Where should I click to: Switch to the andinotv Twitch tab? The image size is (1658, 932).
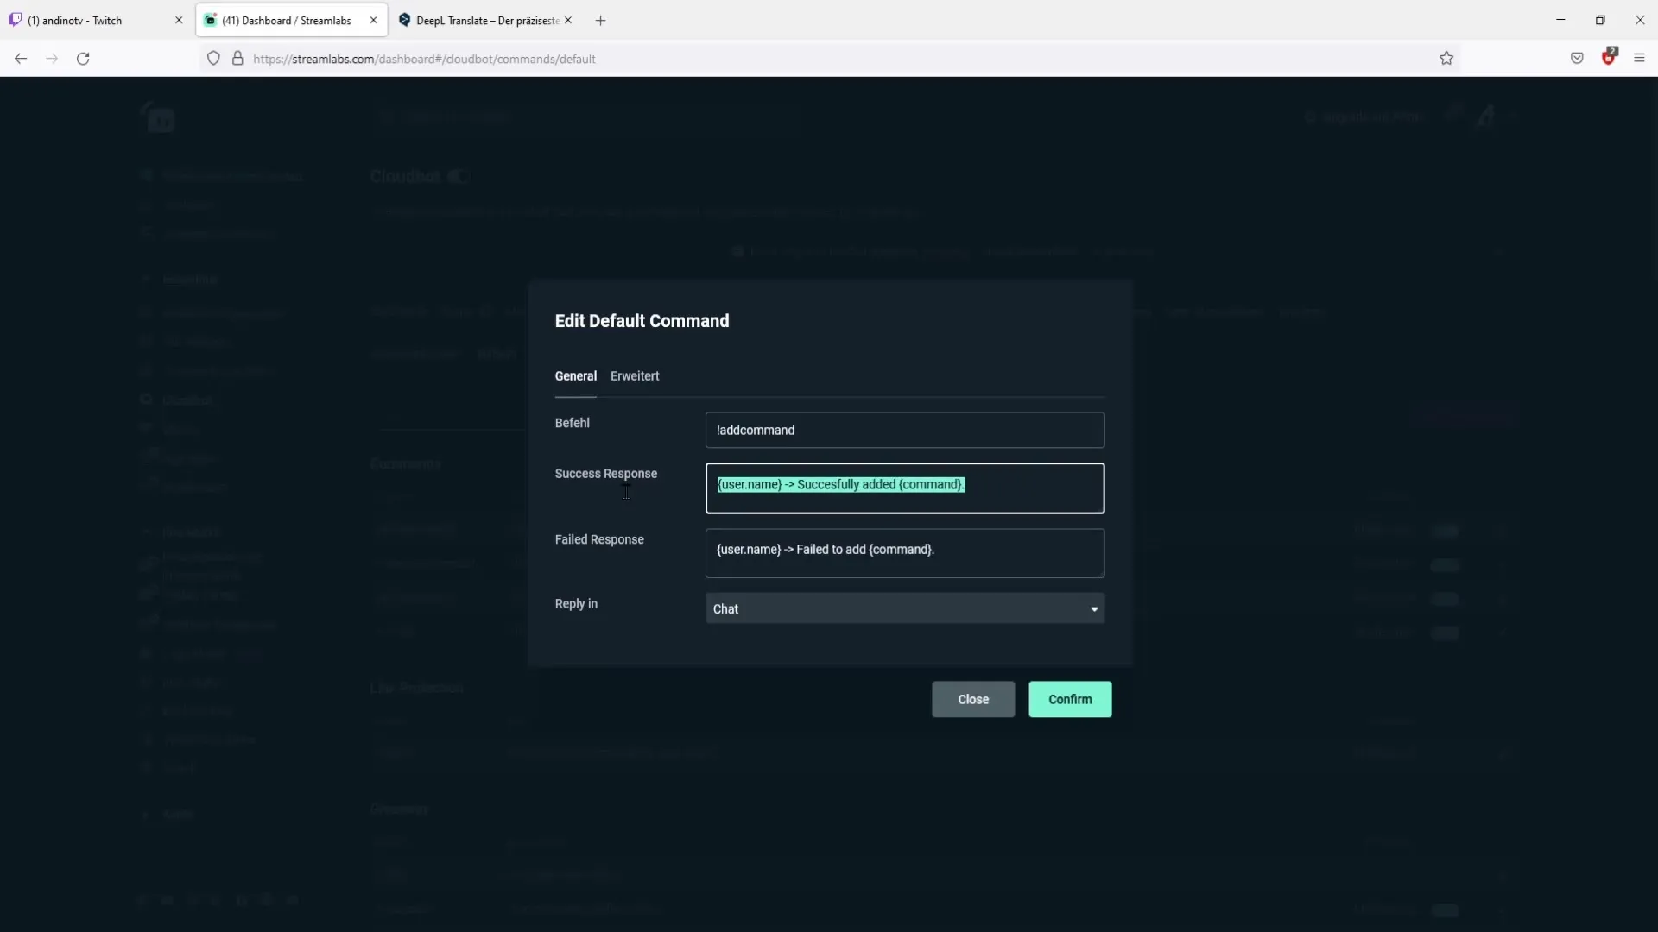pyautogui.click(x=96, y=20)
